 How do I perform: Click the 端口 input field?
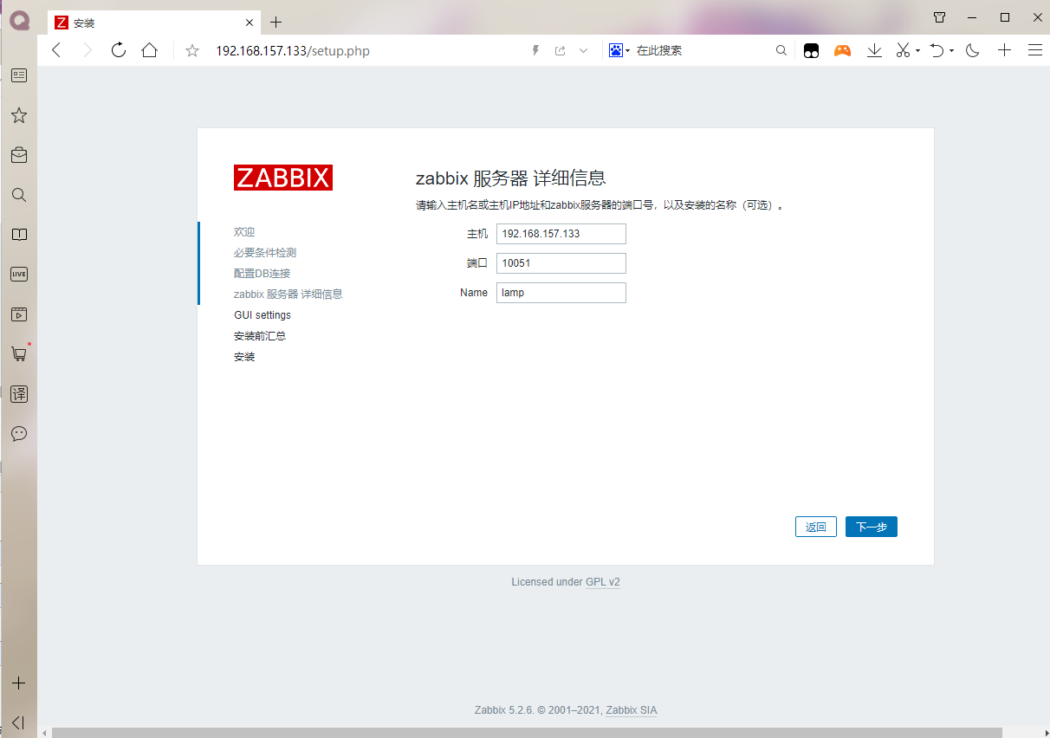(561, 263)
